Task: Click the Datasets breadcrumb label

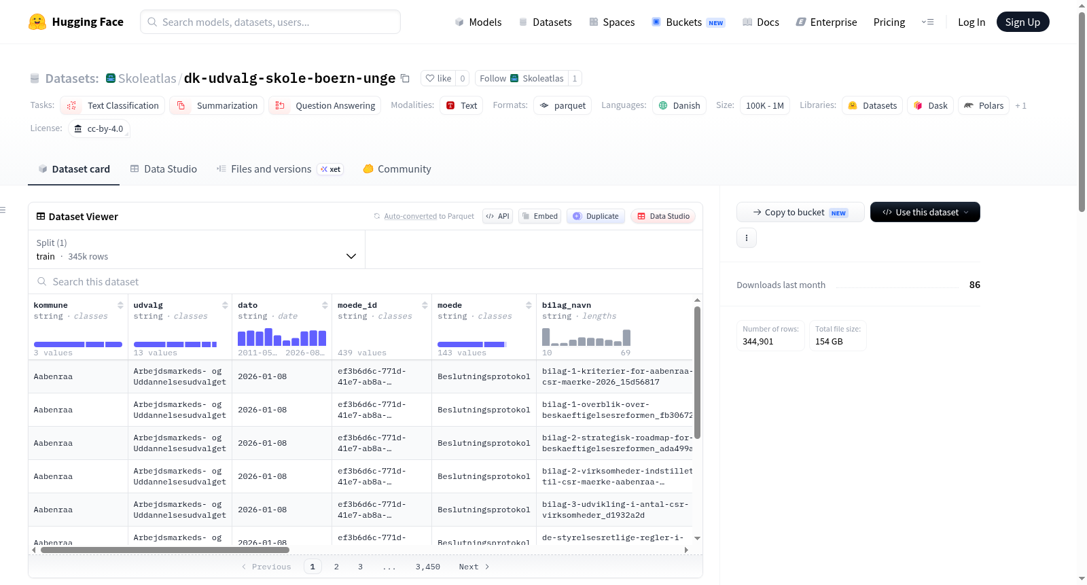Action: pos(72,78)
